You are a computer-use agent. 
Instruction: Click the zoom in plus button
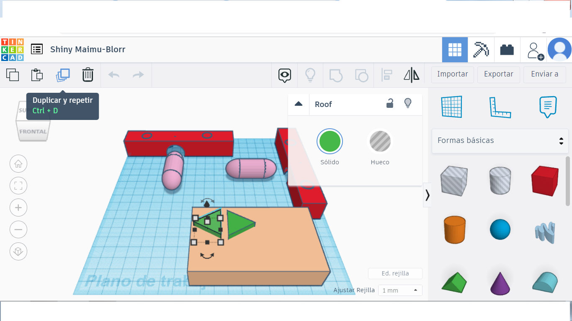click(x=18, y=208)
